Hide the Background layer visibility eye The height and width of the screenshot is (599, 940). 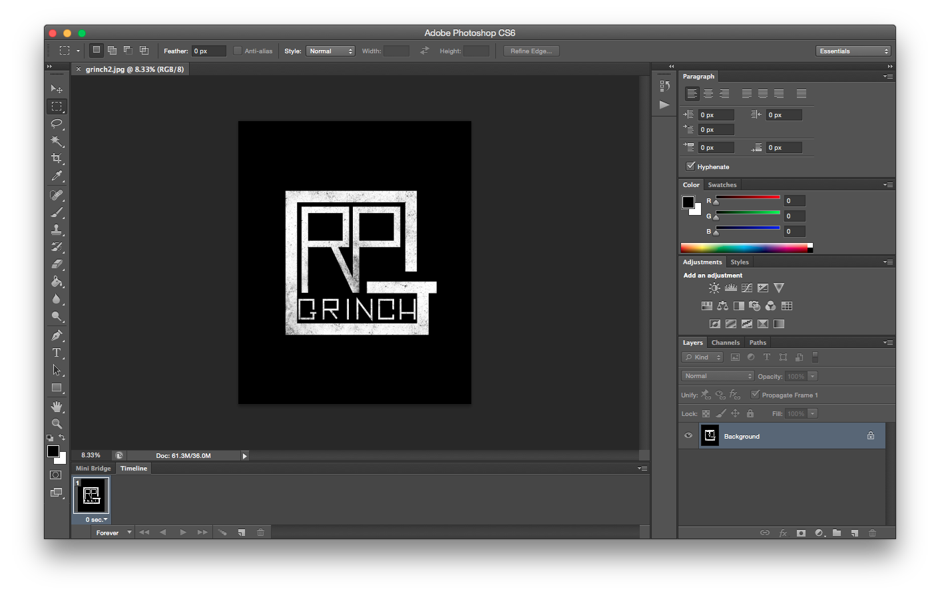(x=688, y=436)
